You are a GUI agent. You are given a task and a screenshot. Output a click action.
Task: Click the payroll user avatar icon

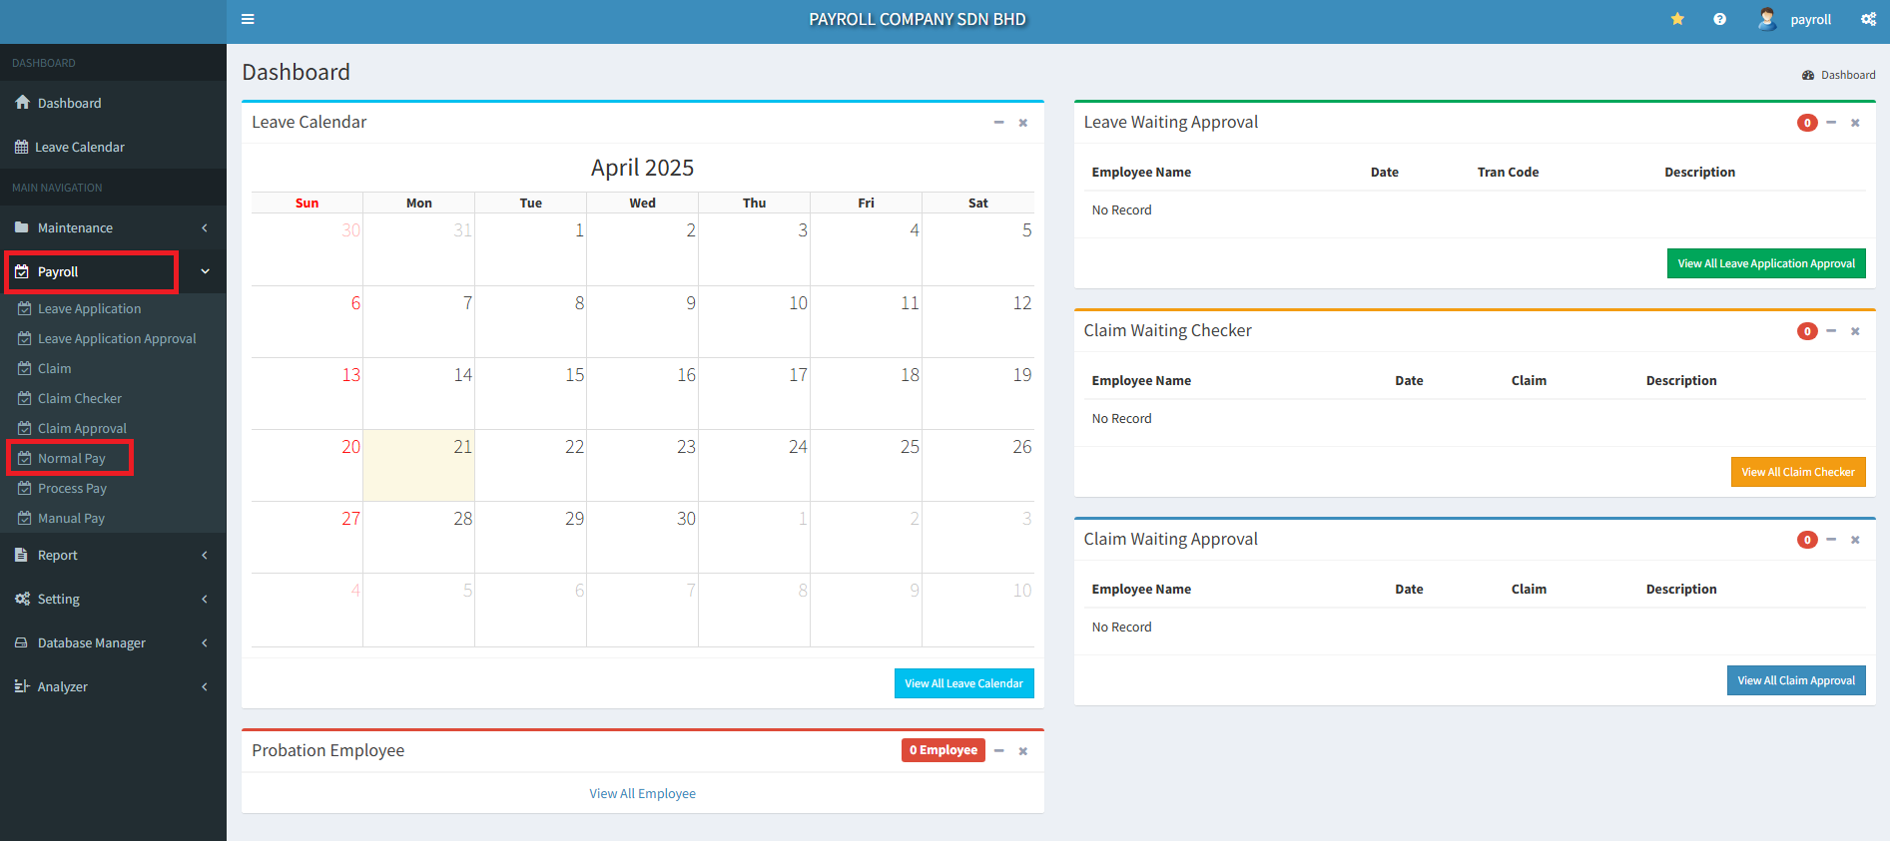1766,19
